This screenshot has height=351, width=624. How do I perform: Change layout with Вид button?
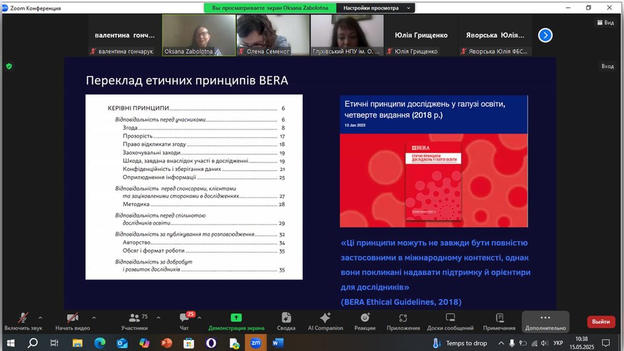pos(605,22)
